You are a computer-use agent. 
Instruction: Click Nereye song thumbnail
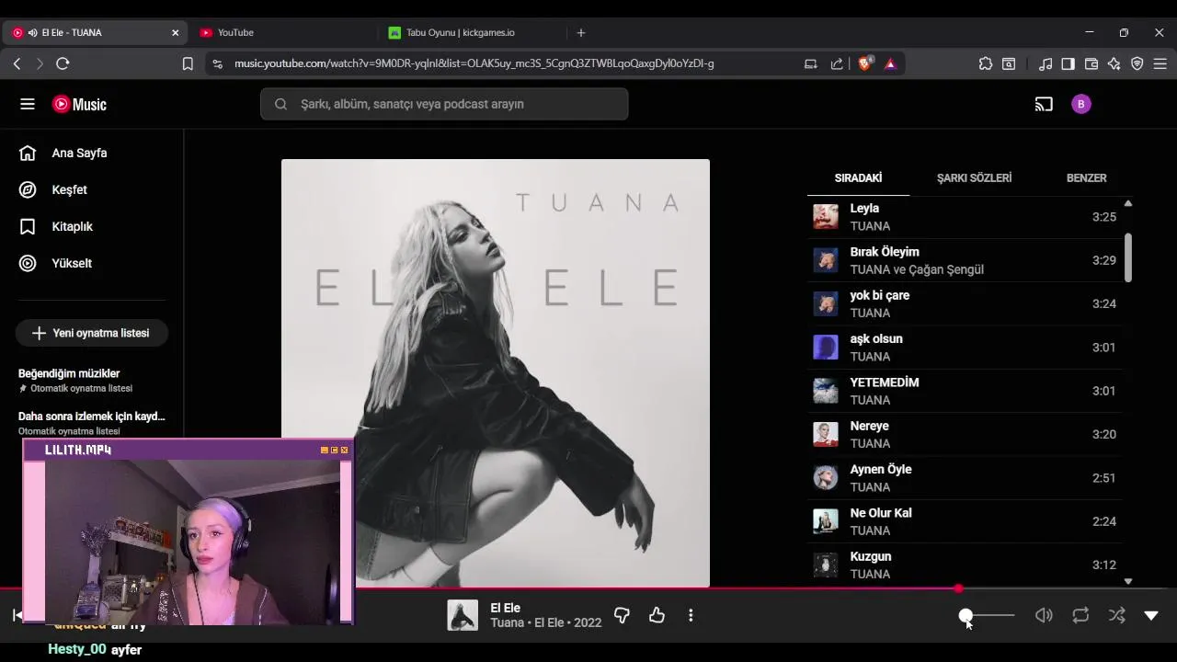pyautogui.click(x=826, y=434)
